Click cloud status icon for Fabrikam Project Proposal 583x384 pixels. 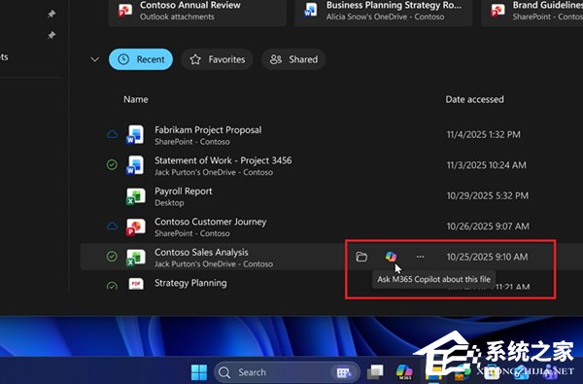pos(112,134)
